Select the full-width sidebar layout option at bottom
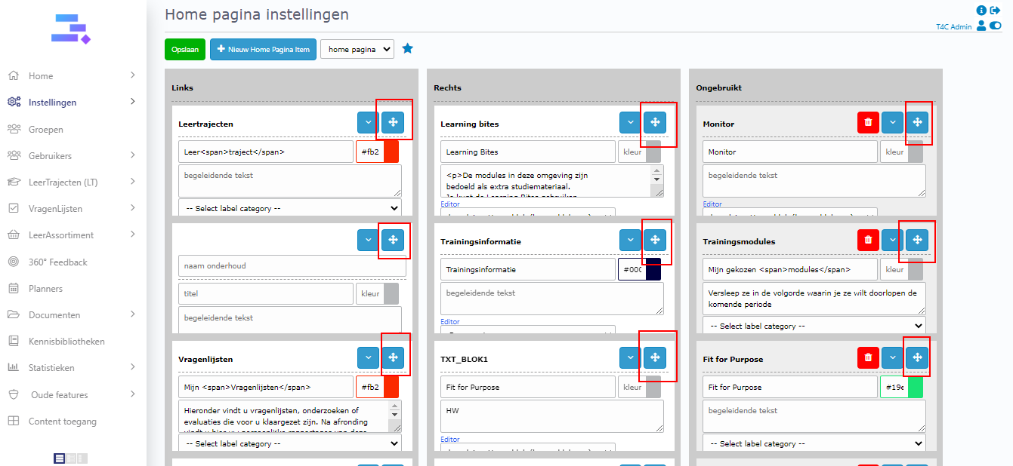The image size is (1013, 466). (60, 458)
